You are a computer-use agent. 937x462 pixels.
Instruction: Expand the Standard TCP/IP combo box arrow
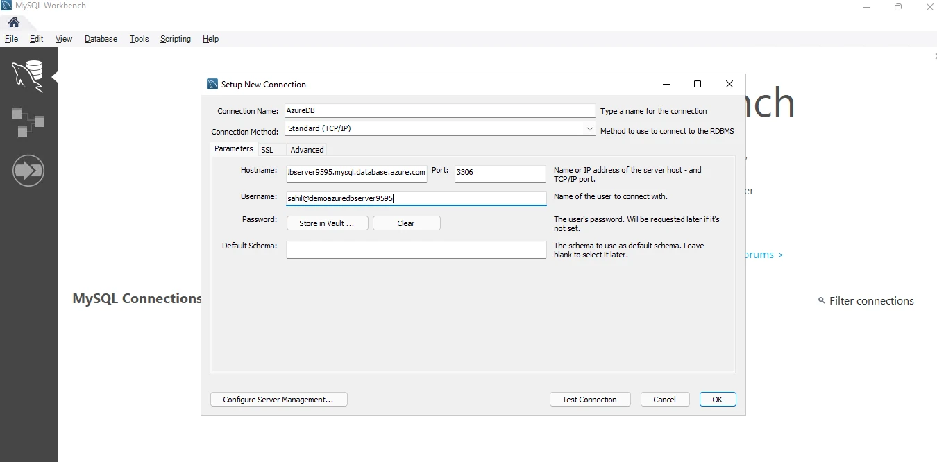click(589, 128)
